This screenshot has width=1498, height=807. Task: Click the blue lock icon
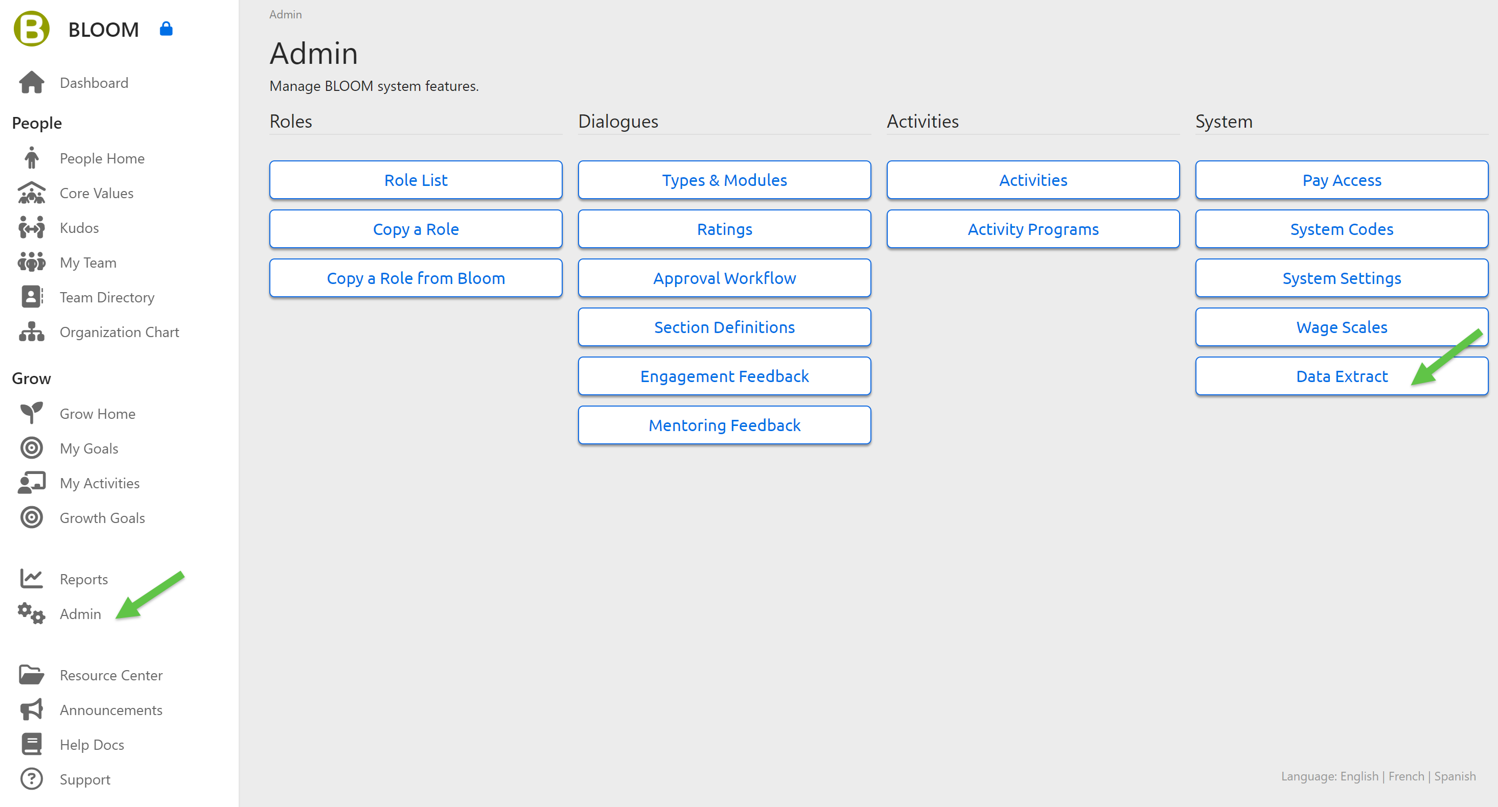point(166,29)
